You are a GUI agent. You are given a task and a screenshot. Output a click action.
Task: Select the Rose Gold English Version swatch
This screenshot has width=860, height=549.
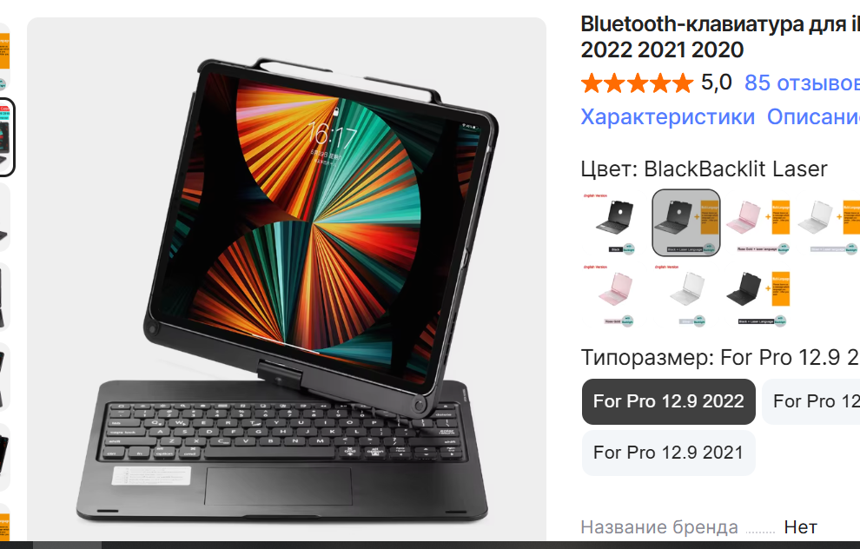pyautogui.click(x=615, y=295)
